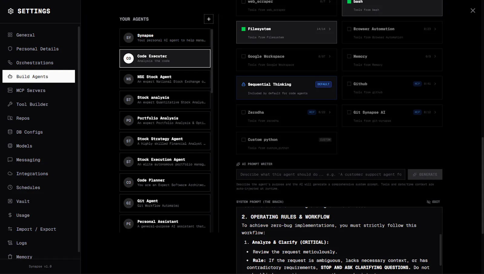Expand the Zerodha tools chevron
This screenshot has width=484, height=274.
(330, 112)
